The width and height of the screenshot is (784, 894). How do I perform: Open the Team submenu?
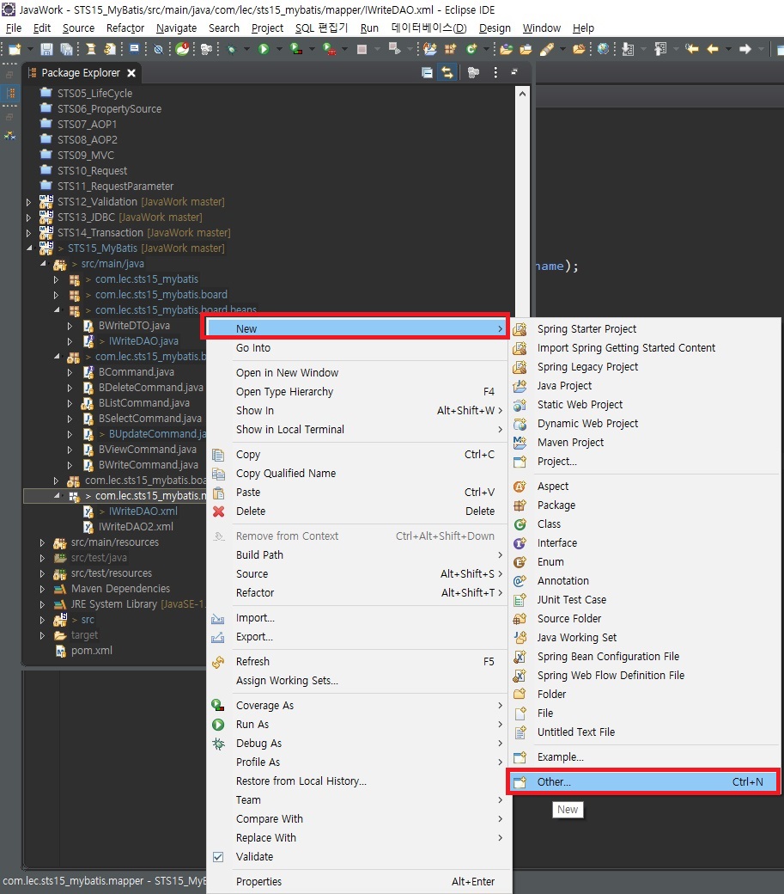pyautogui.click(x=357, y=800)
